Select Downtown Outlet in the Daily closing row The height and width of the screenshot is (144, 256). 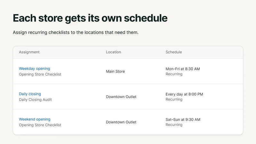tap(121, 97)
